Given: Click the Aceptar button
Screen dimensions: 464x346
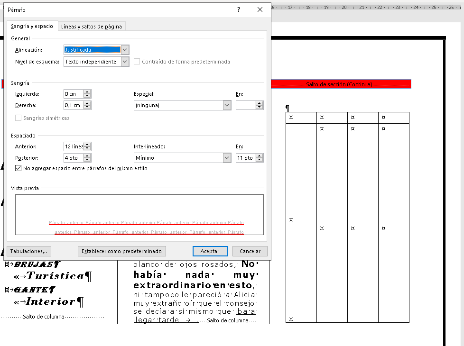Looking at the screenshot, I should click(210, 251).
